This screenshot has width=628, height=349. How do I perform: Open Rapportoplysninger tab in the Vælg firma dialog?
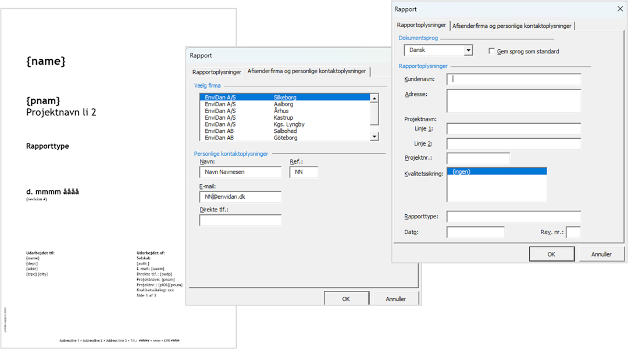point(216,71)
